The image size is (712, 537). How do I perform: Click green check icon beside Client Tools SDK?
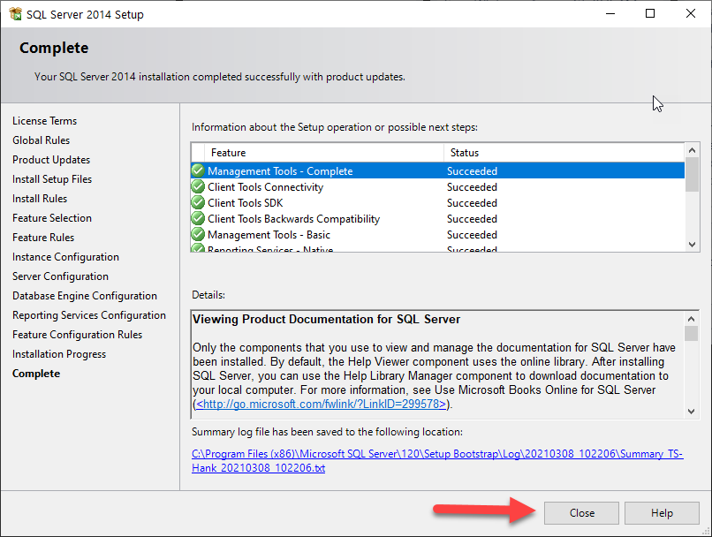(198, 202)
